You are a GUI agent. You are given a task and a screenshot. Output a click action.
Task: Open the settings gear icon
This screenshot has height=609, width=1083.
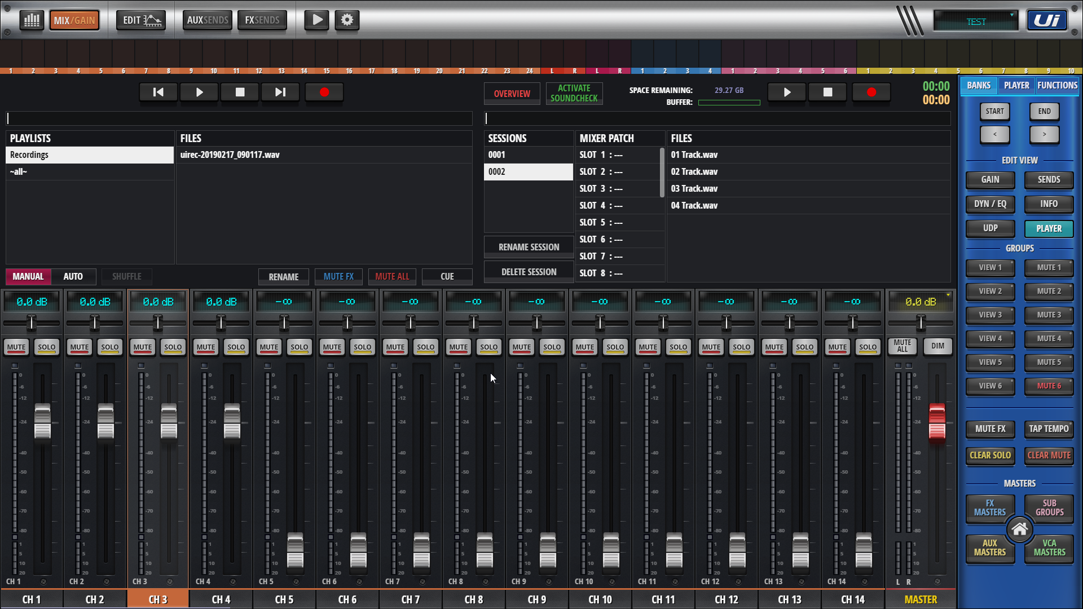tap(347, 20)
